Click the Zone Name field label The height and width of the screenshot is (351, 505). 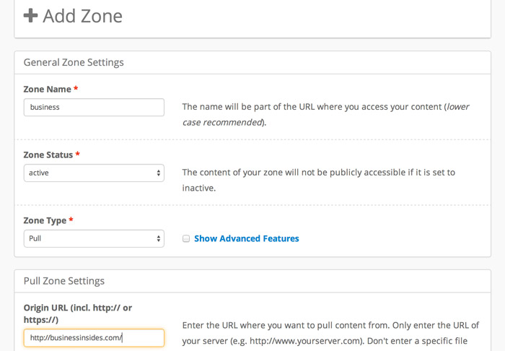(47, 90)
